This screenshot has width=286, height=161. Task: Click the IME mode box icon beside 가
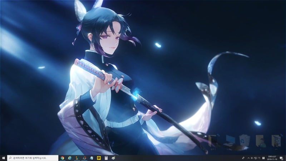(263, 158)
